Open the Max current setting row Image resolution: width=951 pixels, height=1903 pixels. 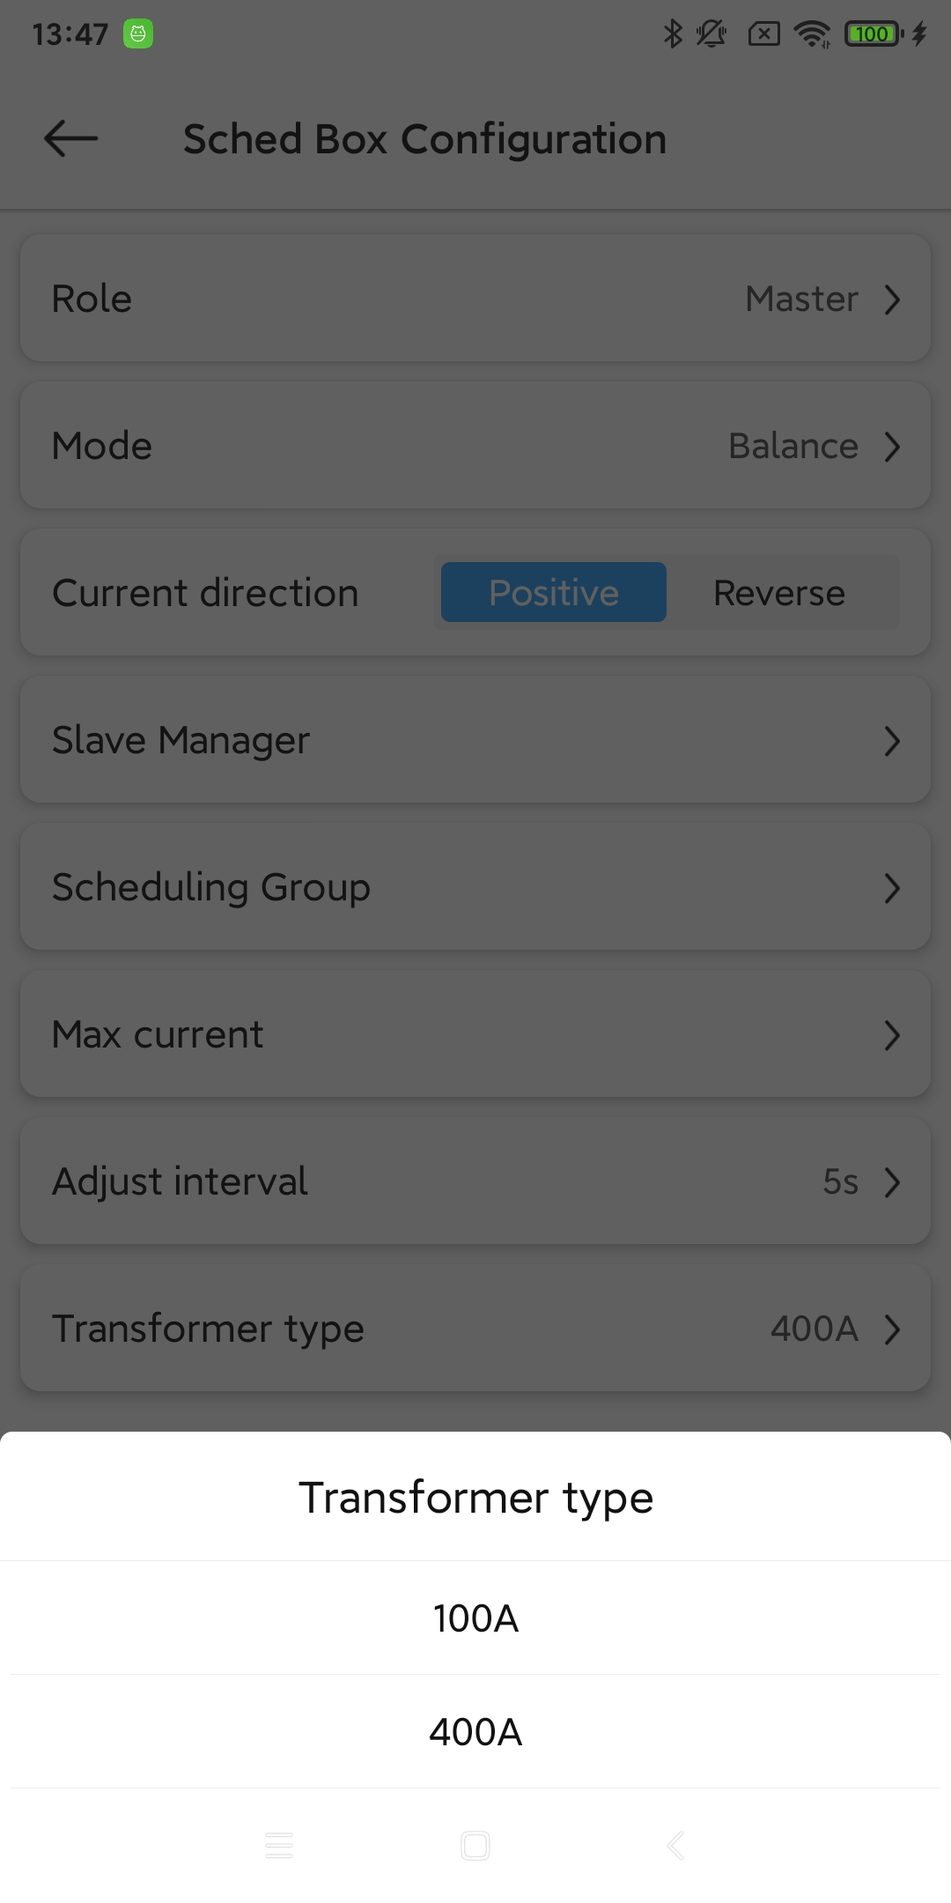[475, 1034]
